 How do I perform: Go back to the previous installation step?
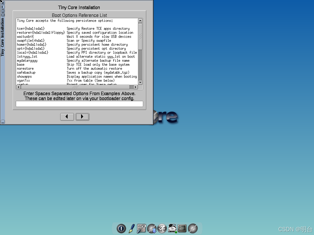[x=67, y=117]
